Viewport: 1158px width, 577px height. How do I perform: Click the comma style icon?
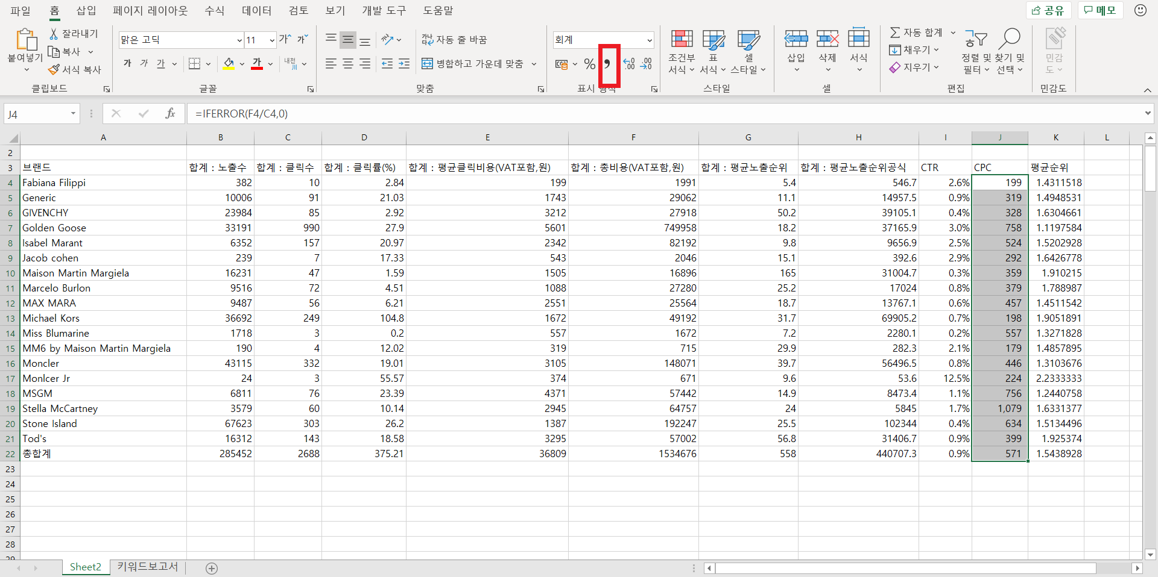607,64
